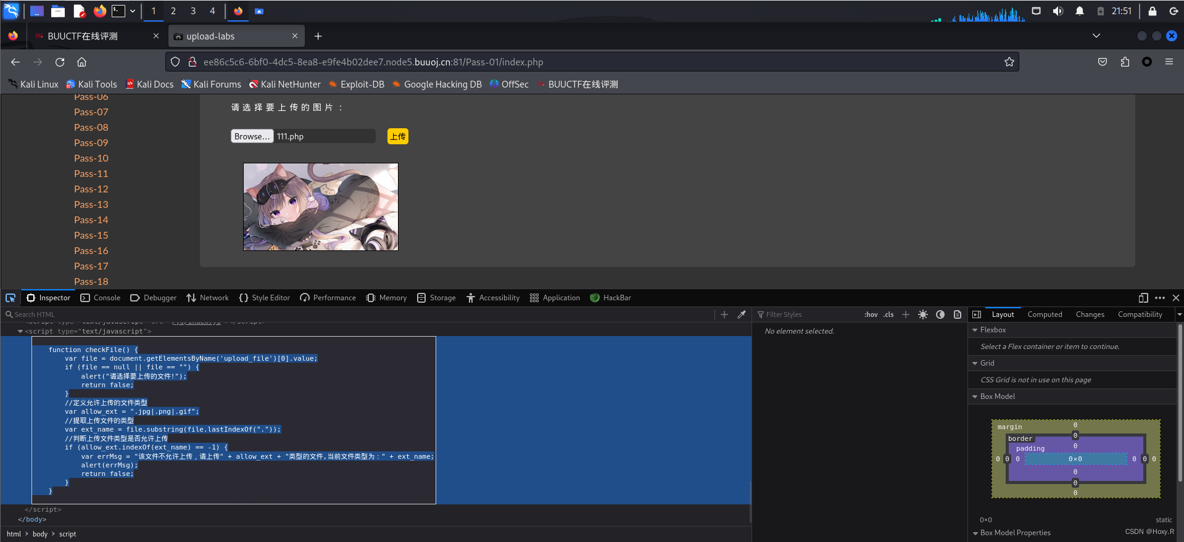Switch to BUUCTF在线评测 browser tab
This screenshot has height=542, width=1184.
pyautogui.click(x=97, y=36)
